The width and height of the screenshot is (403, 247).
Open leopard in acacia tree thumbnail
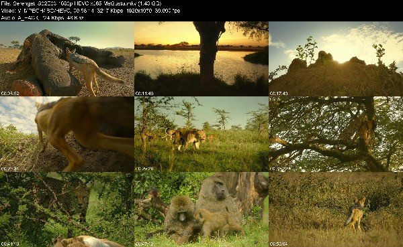[x=336, y=134]
